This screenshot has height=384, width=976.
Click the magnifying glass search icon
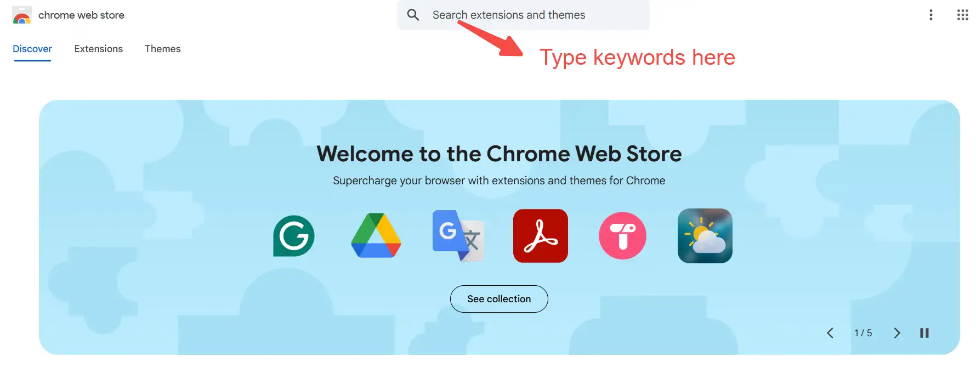pos(413,15)
